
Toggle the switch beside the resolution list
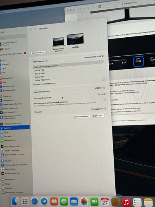[x=103, y=79]
